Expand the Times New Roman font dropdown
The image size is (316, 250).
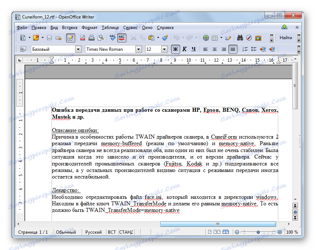tap(138, 49)
